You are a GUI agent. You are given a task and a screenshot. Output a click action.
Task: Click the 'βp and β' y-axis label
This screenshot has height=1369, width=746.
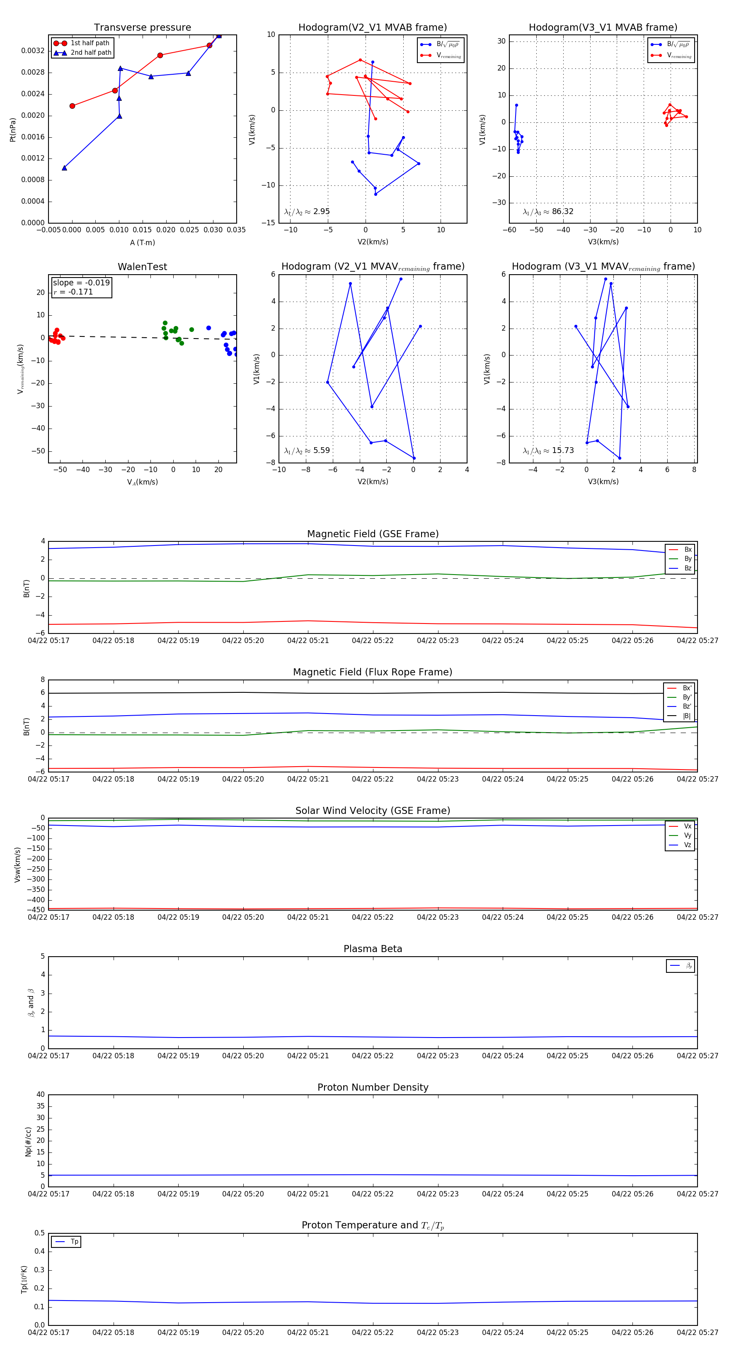point(31,1003)
